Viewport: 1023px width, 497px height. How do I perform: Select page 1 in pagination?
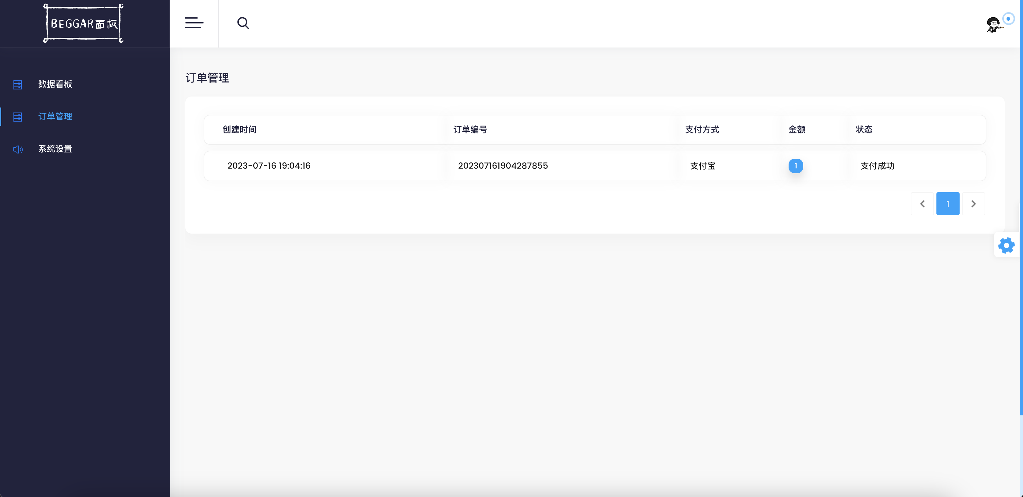pyautogui.click(x=948, y=203)
